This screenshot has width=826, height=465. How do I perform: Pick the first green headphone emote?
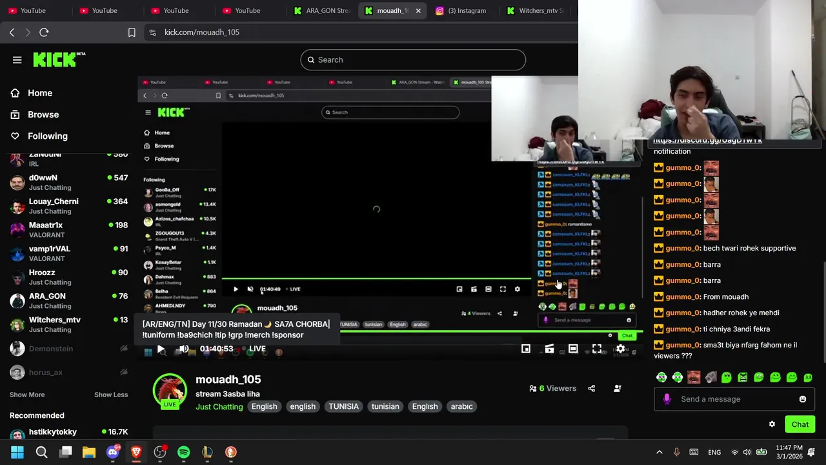661,377
